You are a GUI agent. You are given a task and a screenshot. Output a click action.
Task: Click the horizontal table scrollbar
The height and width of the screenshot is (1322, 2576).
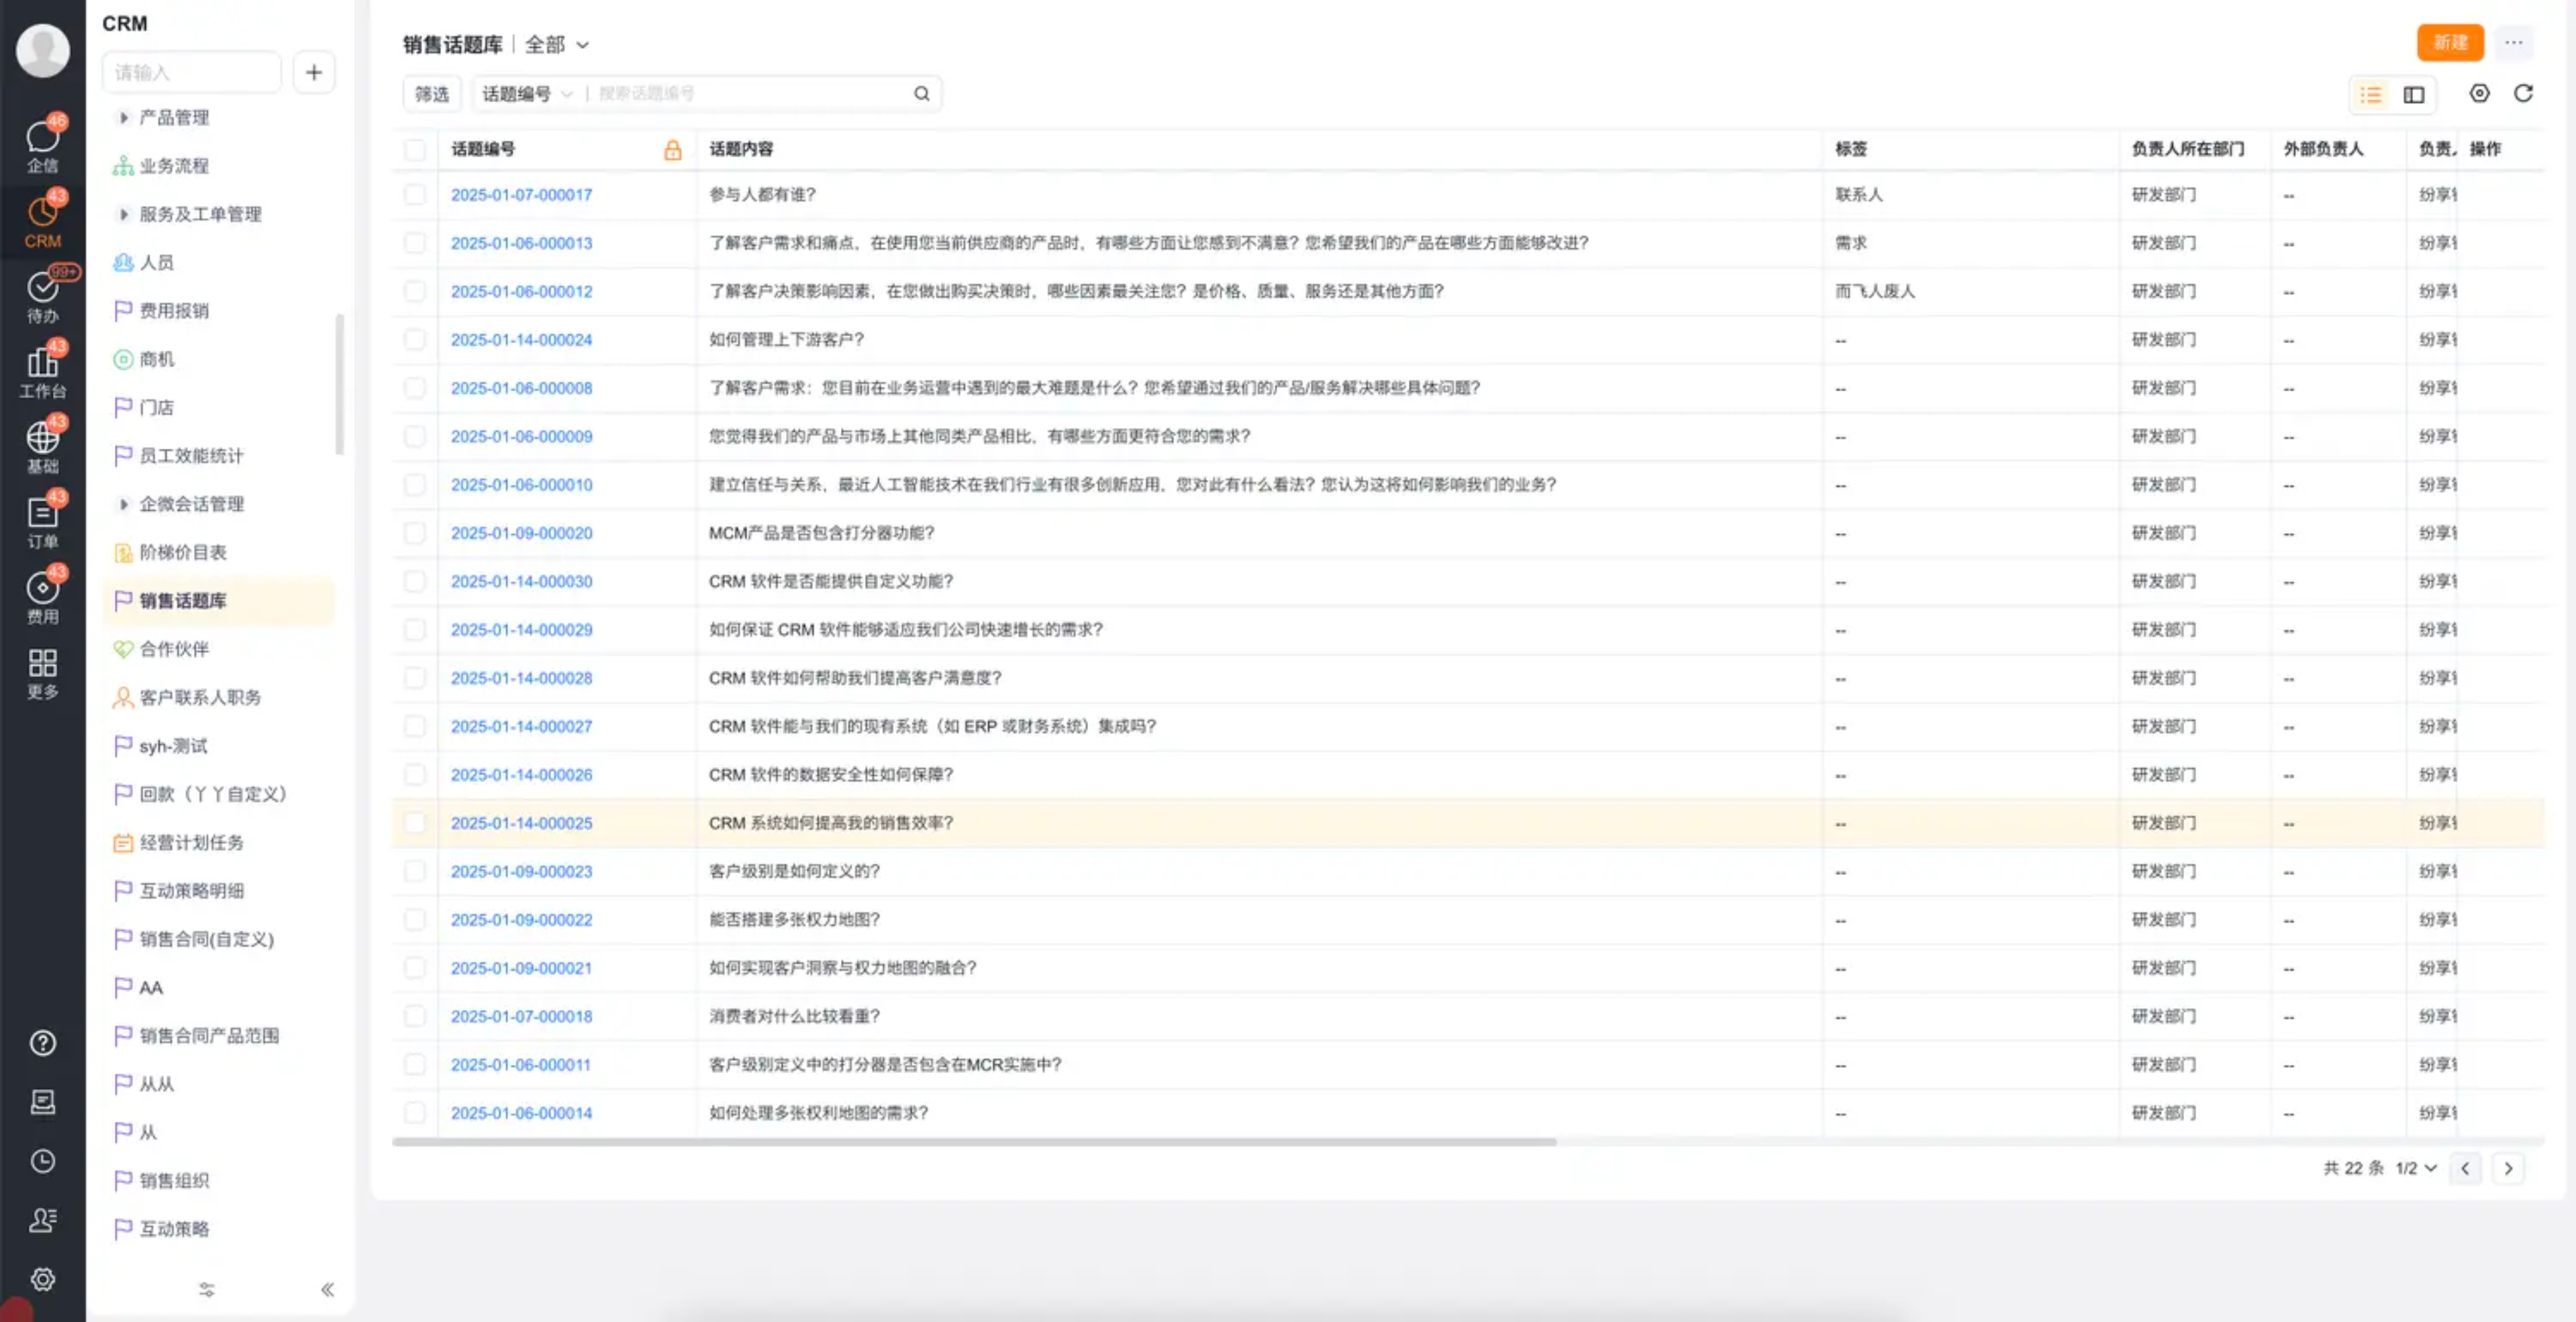(x=974, y=1141)
